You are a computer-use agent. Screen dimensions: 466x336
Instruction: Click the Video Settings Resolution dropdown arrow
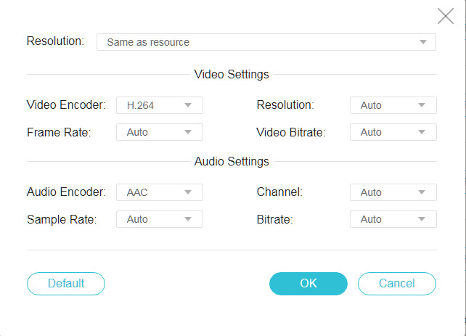pos(422,105)
